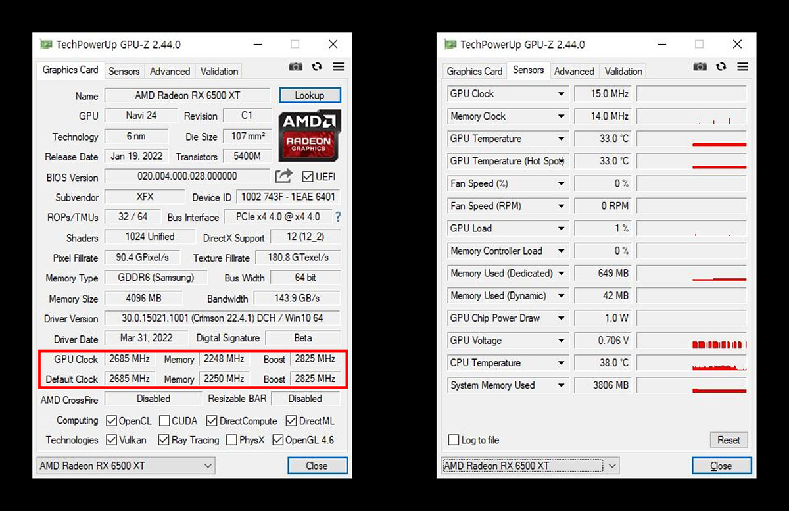Open the GPU Temperature sensor dropdown
Viewport: 789px width, 511px height.
click(x=561, y=139)
